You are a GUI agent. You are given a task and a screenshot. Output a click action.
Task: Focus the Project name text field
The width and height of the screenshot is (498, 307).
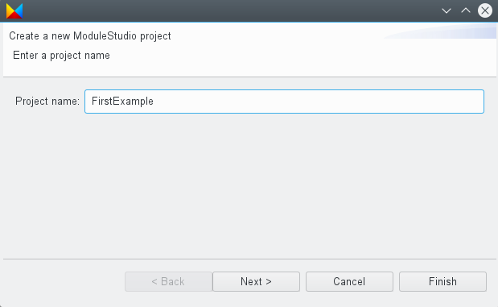pos(284,102)
